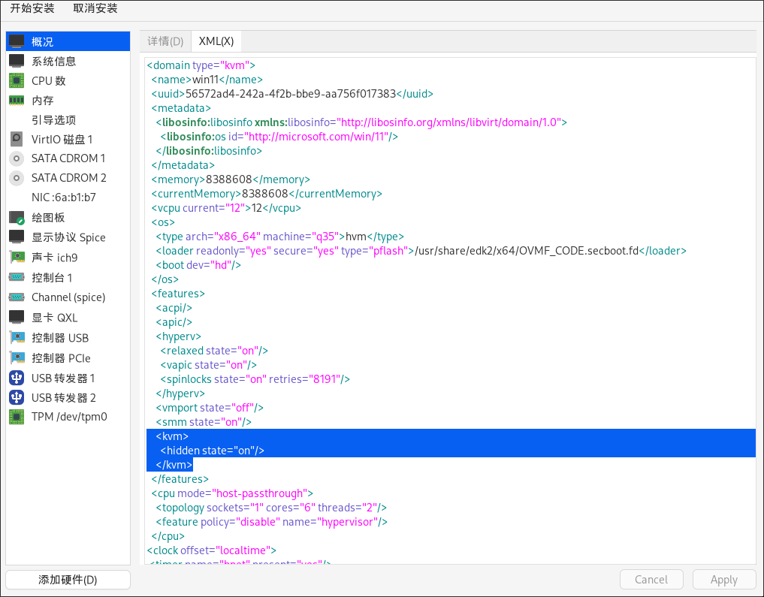Switch to the Details (详情) tab
The image size is (764, 597).
click(165, 41)
